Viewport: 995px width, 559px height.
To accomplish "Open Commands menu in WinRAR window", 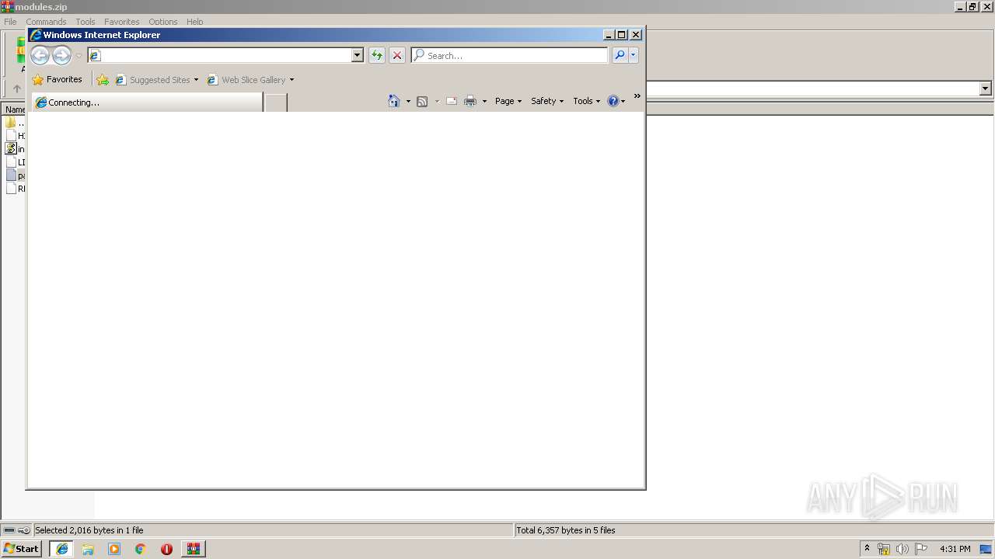I will [x=47, y=22].
